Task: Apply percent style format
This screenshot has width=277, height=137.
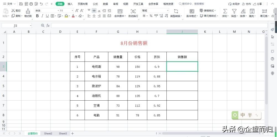Action: coord(151,16)
